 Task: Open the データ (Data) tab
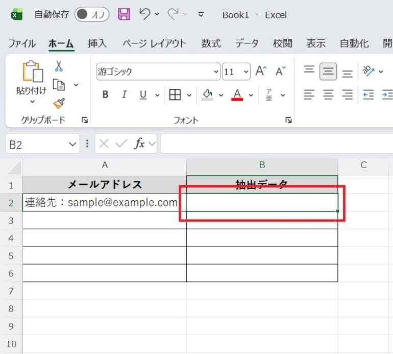pos(247,43)
